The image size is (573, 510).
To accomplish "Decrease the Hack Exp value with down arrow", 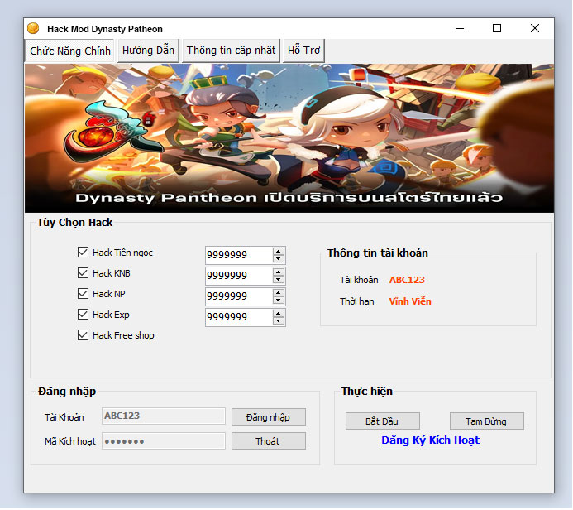I will pyautogui.click(x=279, y=321).
